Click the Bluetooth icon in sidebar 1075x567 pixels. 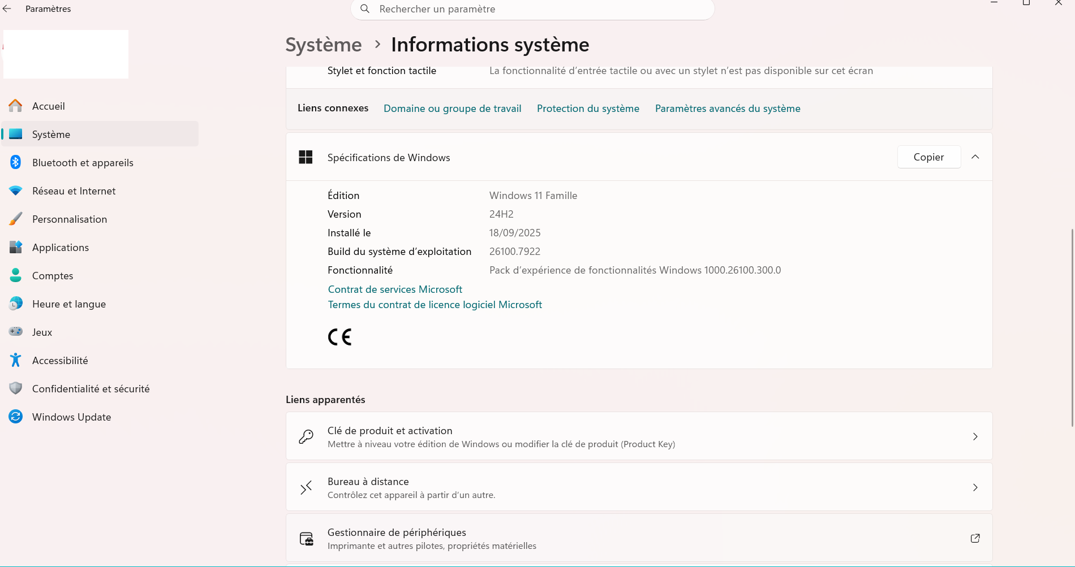point(16,162)
